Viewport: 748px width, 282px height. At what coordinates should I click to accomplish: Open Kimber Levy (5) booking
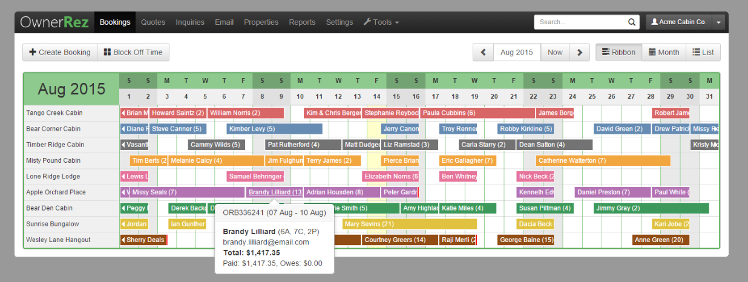(x=275, y=129)
